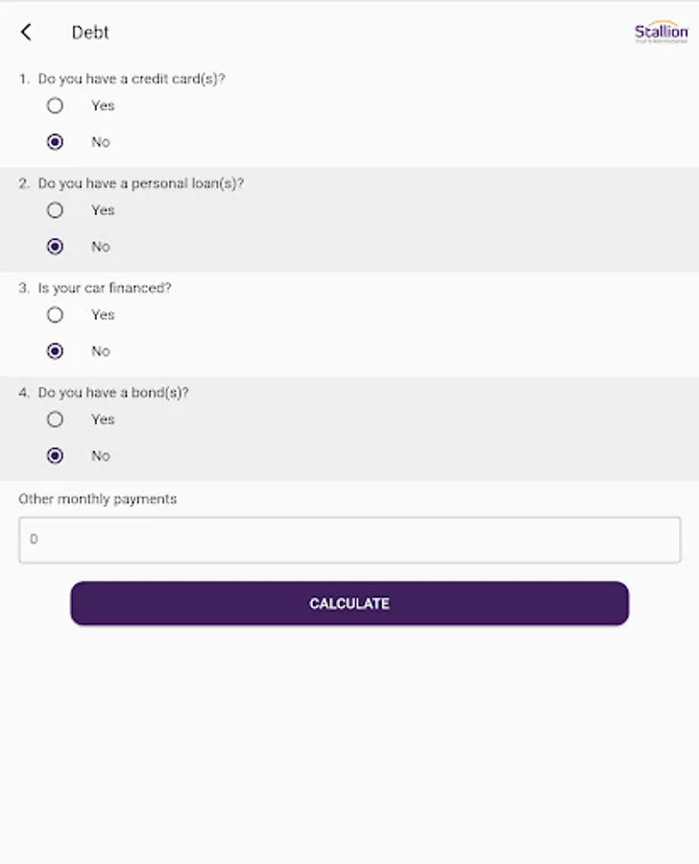The height and width of the screenshot is (864, 699).
Task: Pick No for bond question
Action: 56,456
